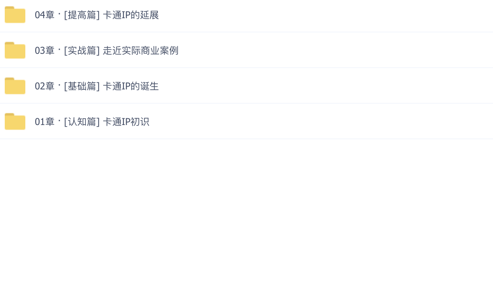The height and width of the screenshot is (307, 493).
Task: Open the 走近实际商业案例 folder title
Action: click(140, 51)
